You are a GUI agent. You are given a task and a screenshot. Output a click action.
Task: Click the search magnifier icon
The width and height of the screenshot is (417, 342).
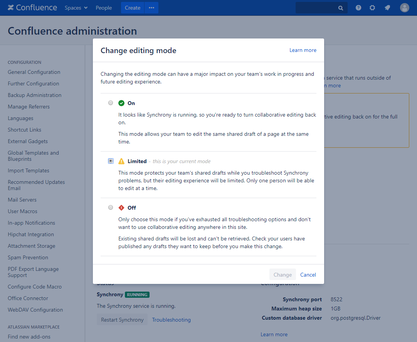point(341,8)
